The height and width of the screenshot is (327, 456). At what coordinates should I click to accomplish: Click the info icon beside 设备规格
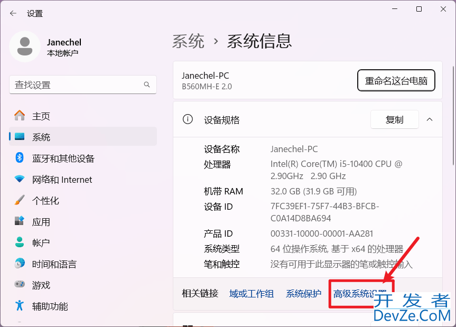(x=188, y=119)
